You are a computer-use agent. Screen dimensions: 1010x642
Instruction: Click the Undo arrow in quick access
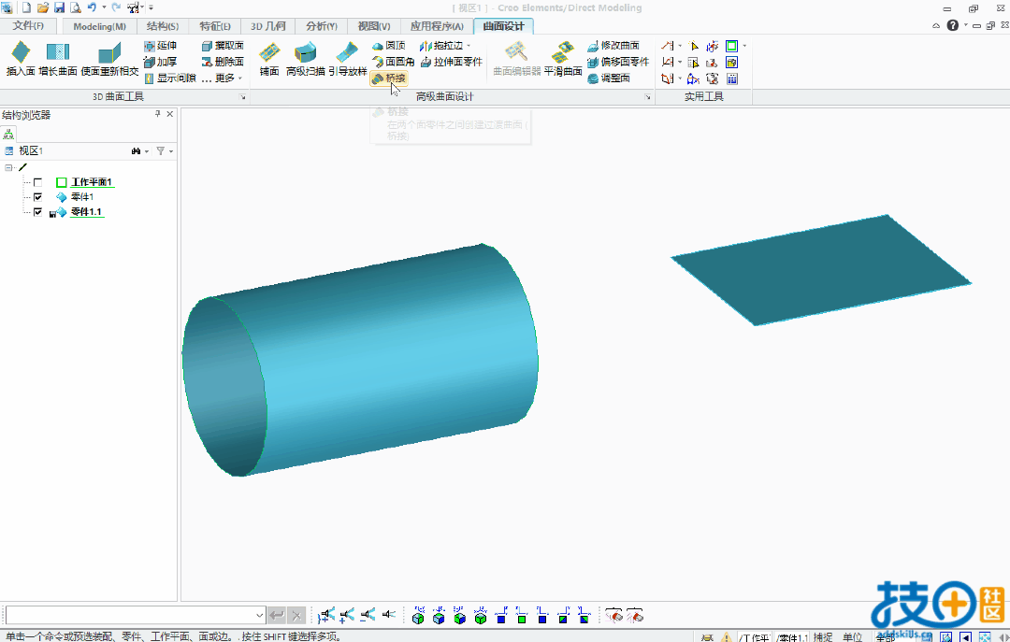pos(92,7)
